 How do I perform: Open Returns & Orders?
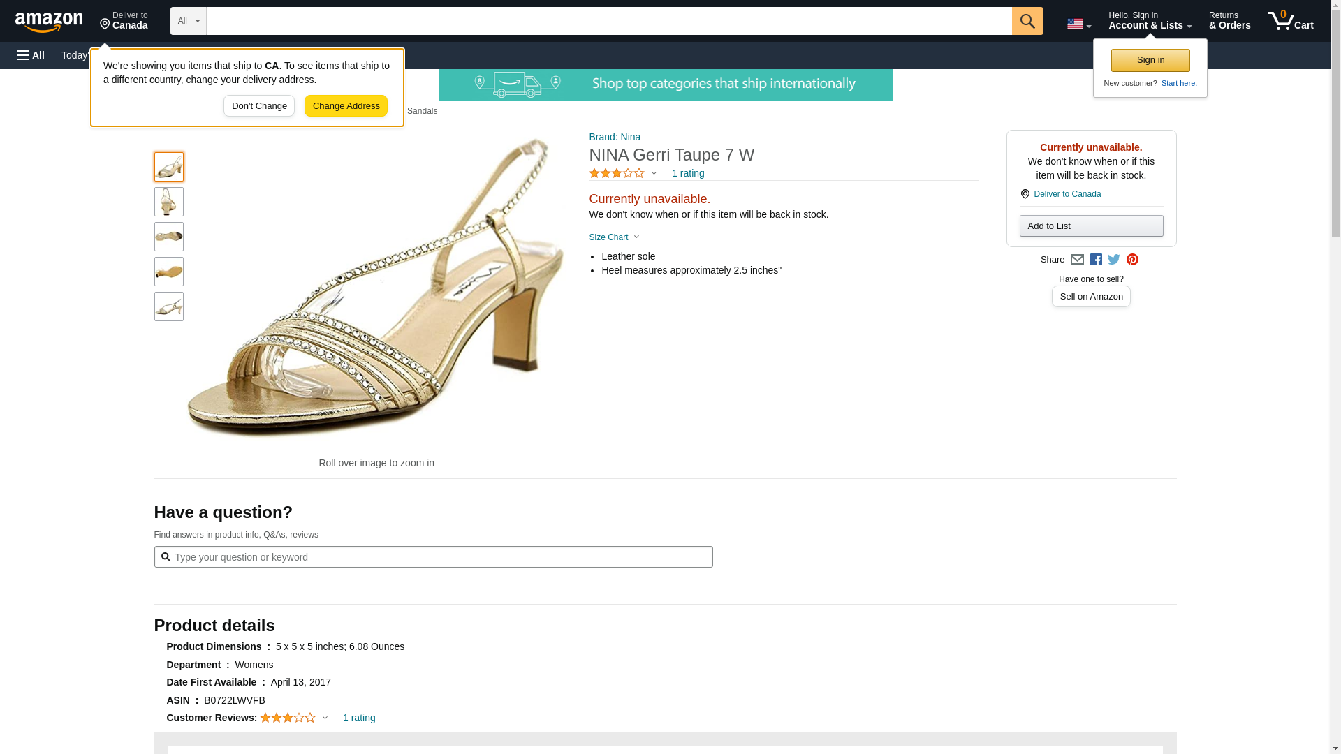1229,21
